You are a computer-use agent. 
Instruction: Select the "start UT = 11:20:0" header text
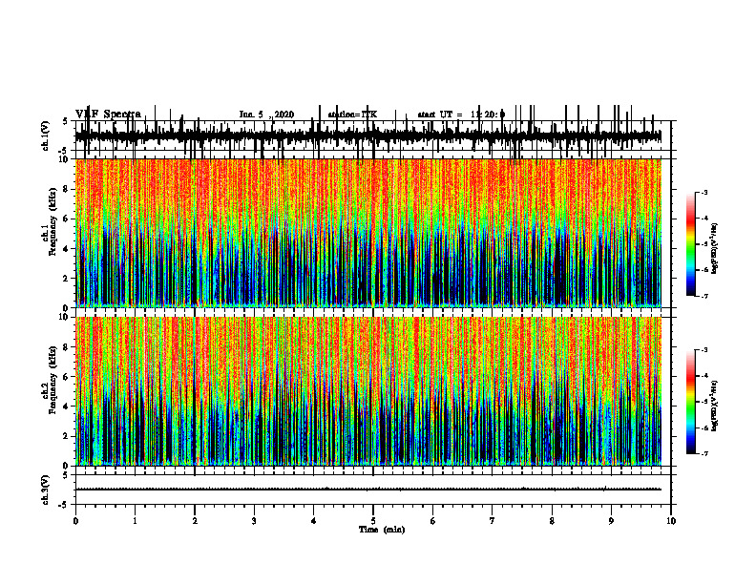(x=461, y=115)
